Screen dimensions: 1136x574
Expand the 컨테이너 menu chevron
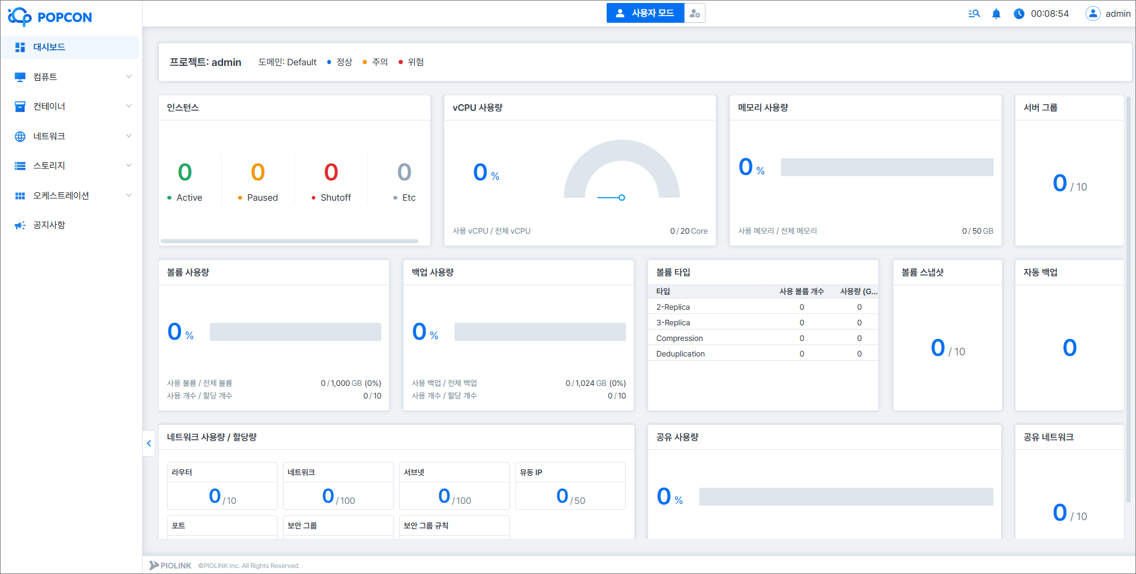128,106
